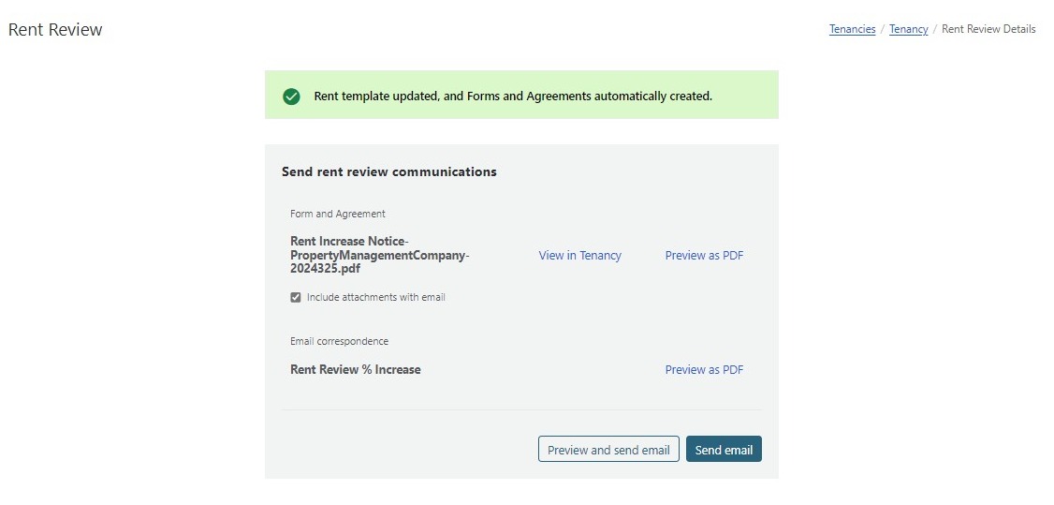The height and width of the screenshot is (505, 1054).
Task: Preview the Rent Review % Increase email as PDF
Action: click(x=705, y=370)
